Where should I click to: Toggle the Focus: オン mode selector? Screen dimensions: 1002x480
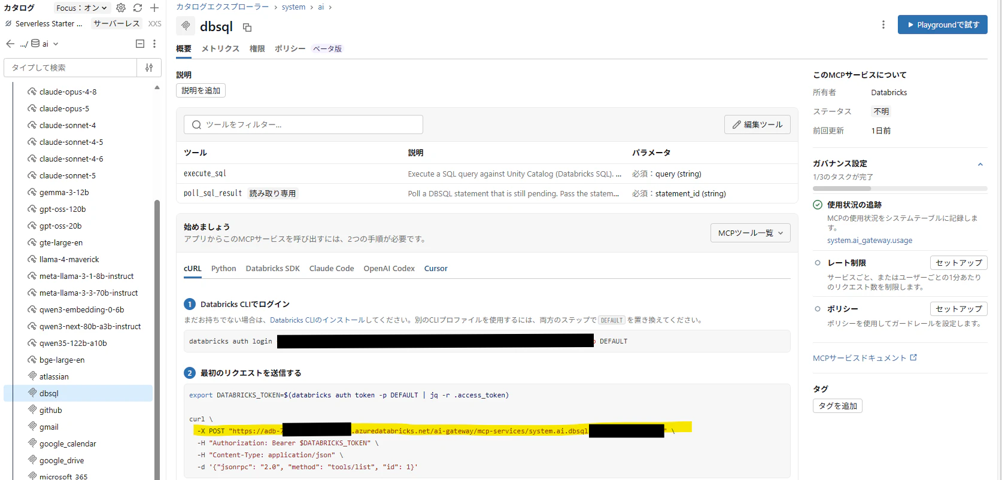[82, 8]
